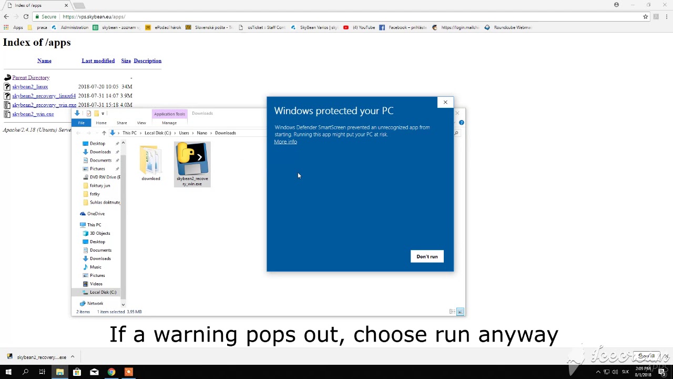Open the SkyBean Varios bookmark
This screenshot has height=379, width=673.
(x=314, y=27)
